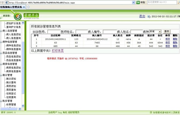This screenshot has height=115, width=180.
Task: Click the clock icon beside the date
Action: coord(149,17)
